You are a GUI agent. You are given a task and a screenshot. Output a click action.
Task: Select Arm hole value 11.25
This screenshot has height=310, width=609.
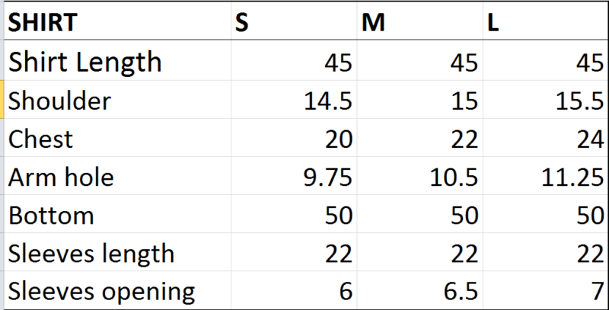point(545,176)
